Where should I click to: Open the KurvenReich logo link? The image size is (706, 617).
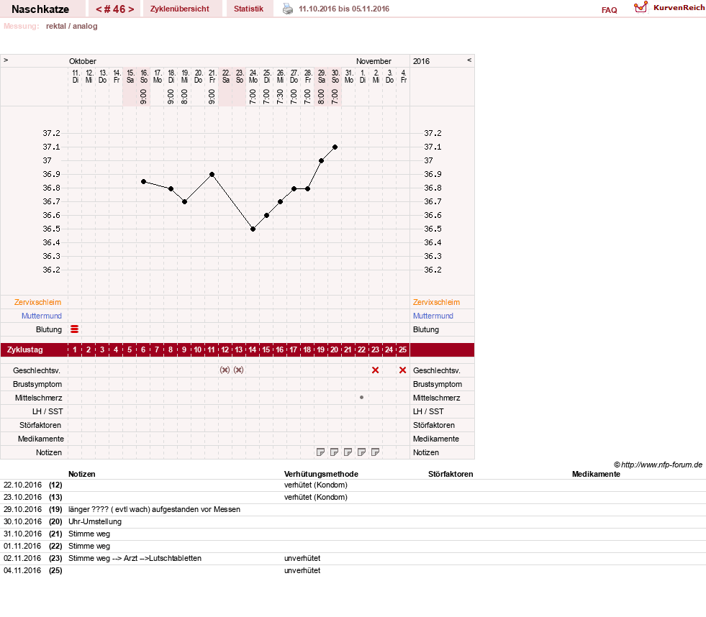coord(669,8)
